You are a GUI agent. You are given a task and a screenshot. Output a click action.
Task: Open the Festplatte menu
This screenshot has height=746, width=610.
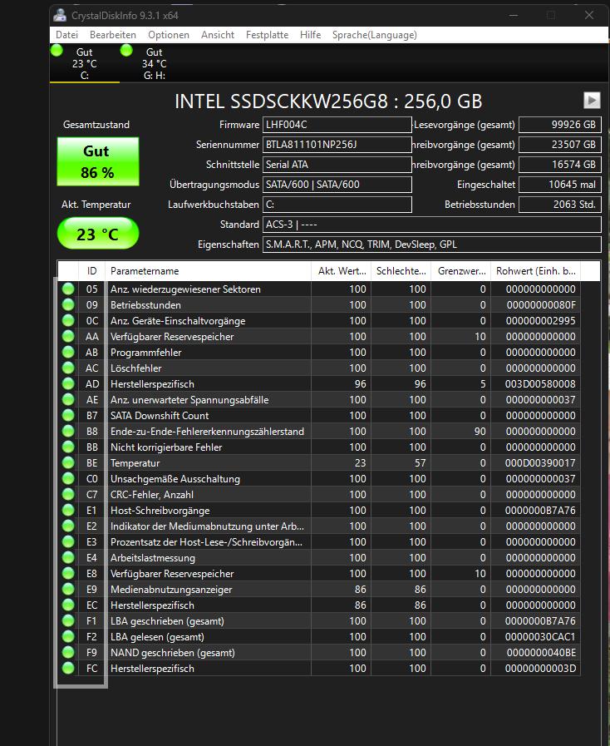[267, 35]
